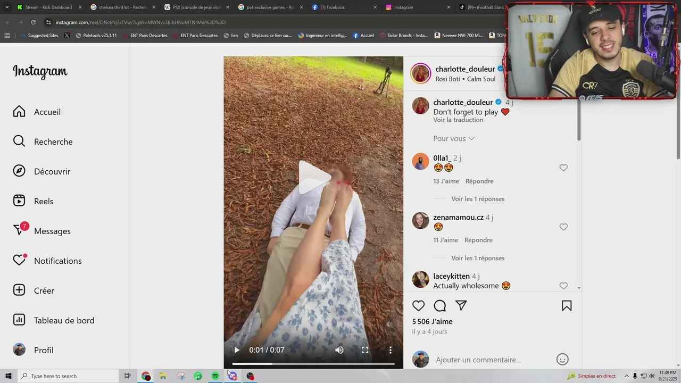
Task: Like the laceykitten comment
Action: pyautogui.click(x=563, y=286)
